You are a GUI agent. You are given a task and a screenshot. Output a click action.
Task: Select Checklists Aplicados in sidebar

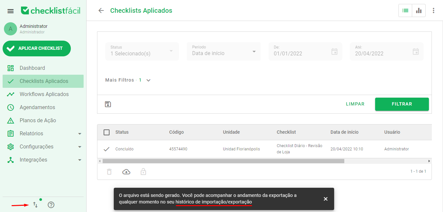(x=43, y=81)
